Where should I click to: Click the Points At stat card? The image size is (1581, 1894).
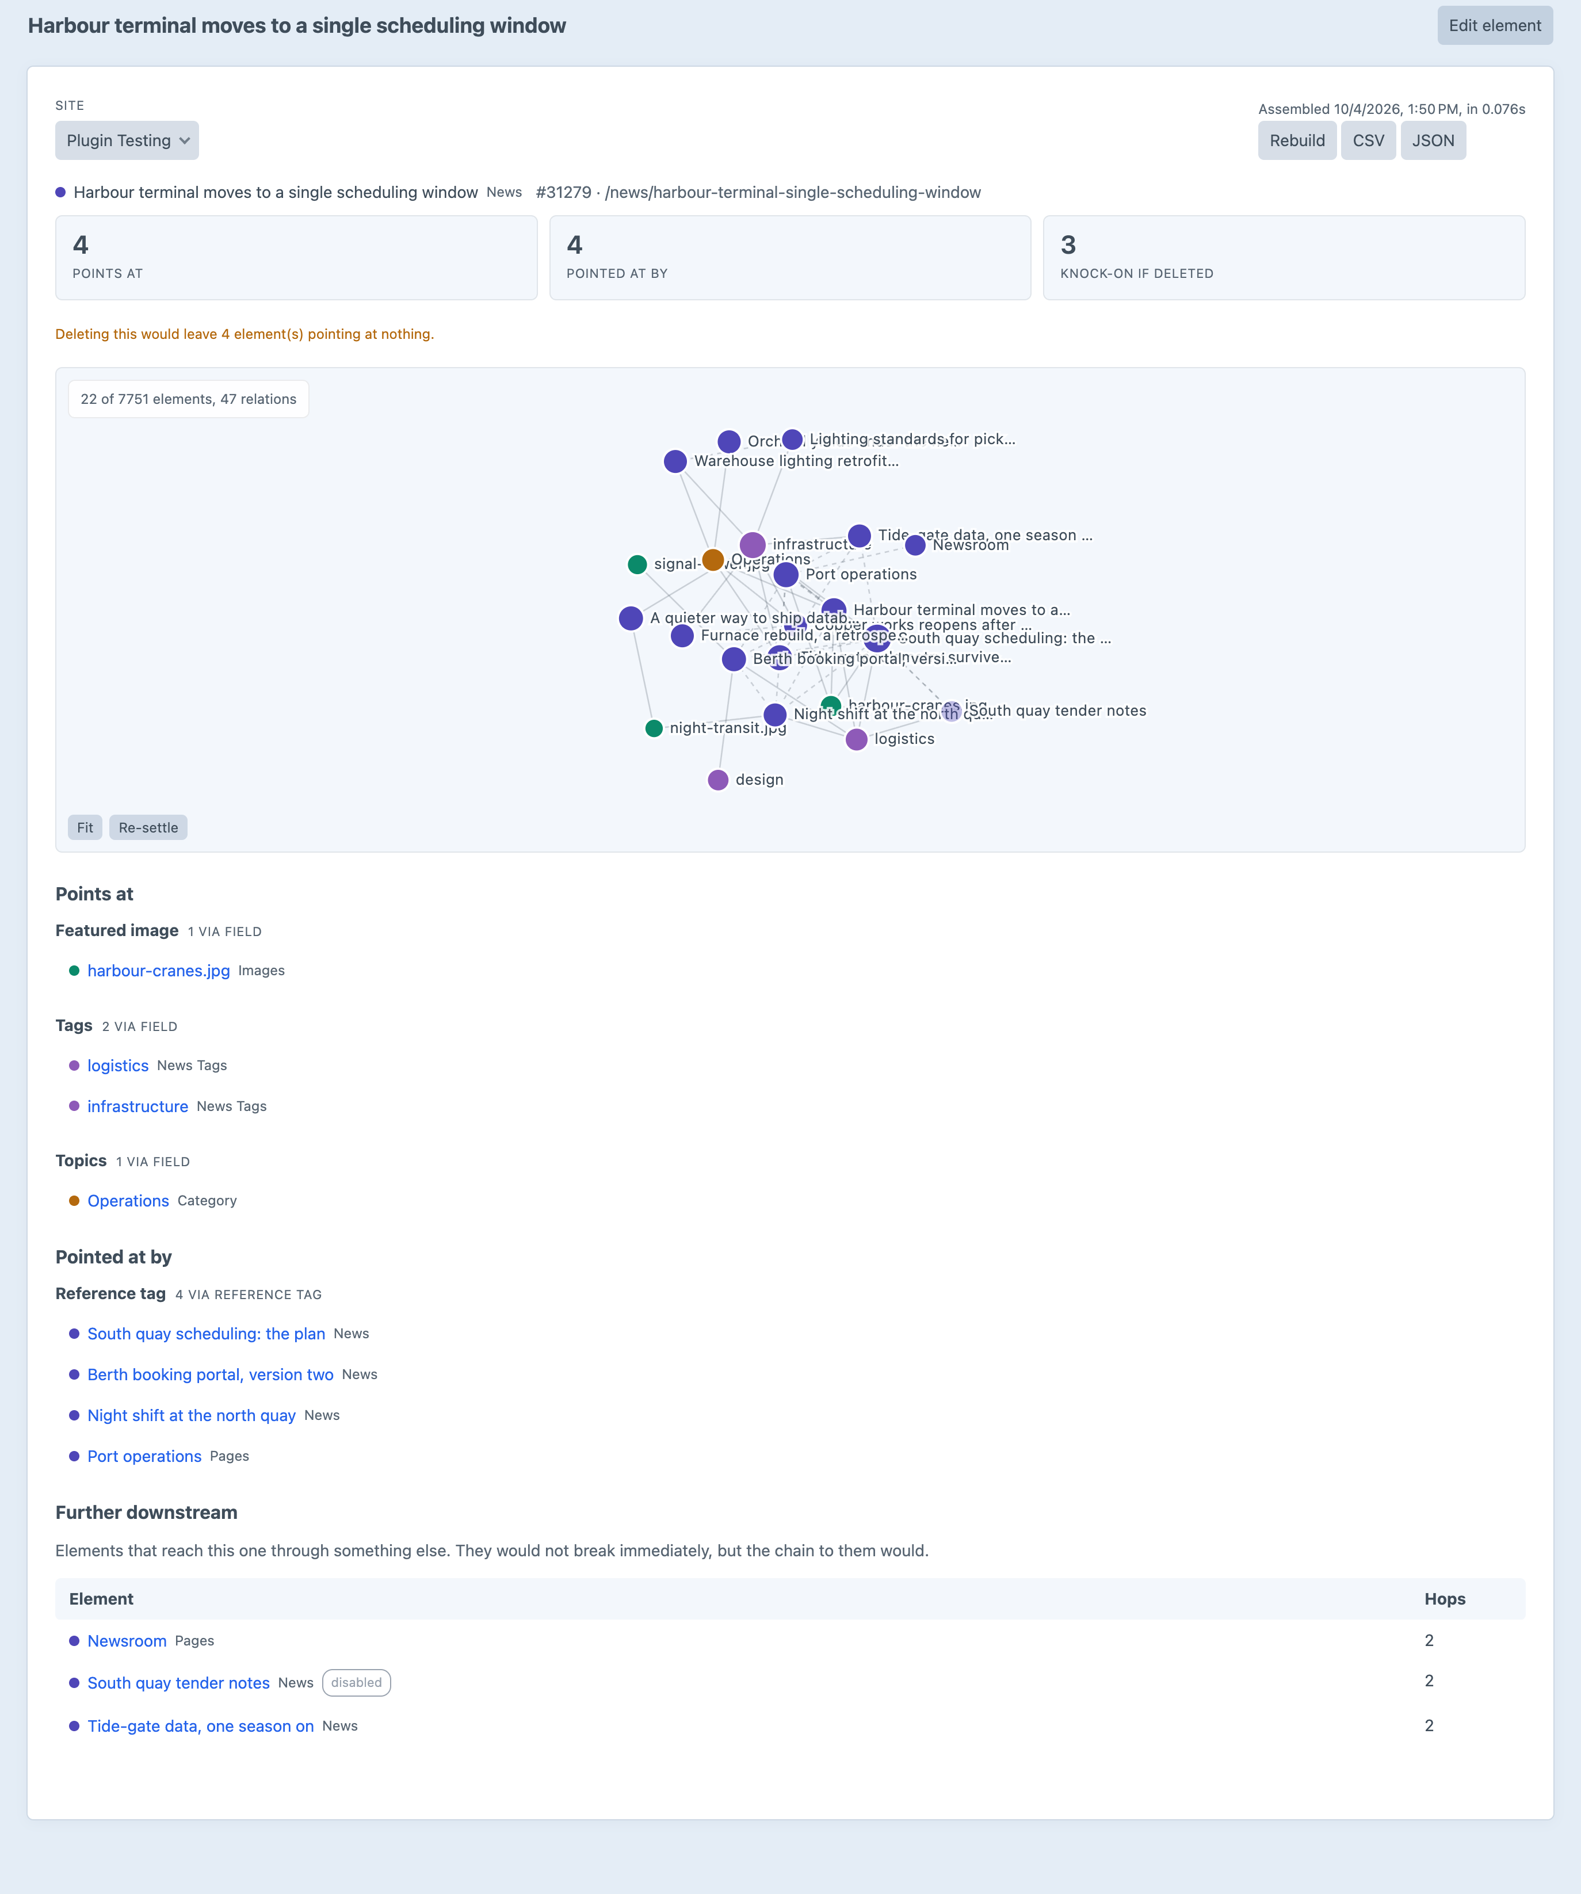tap(296, 258)
